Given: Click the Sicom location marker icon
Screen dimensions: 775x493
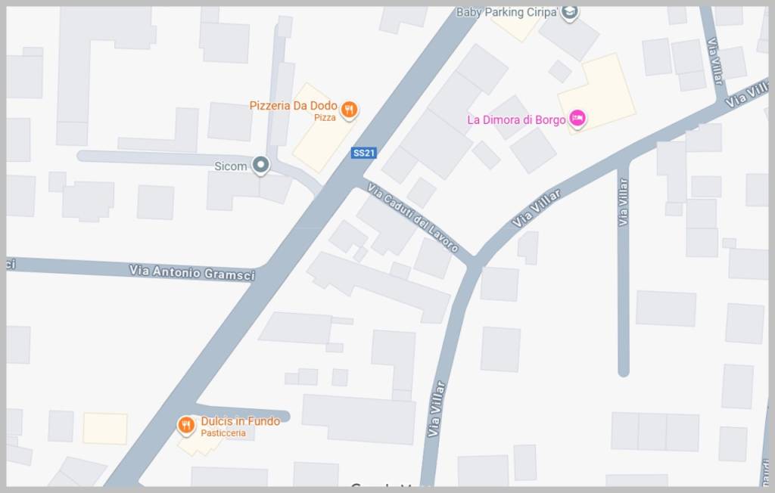Looking at the screenshot, I should coord(261,165).
